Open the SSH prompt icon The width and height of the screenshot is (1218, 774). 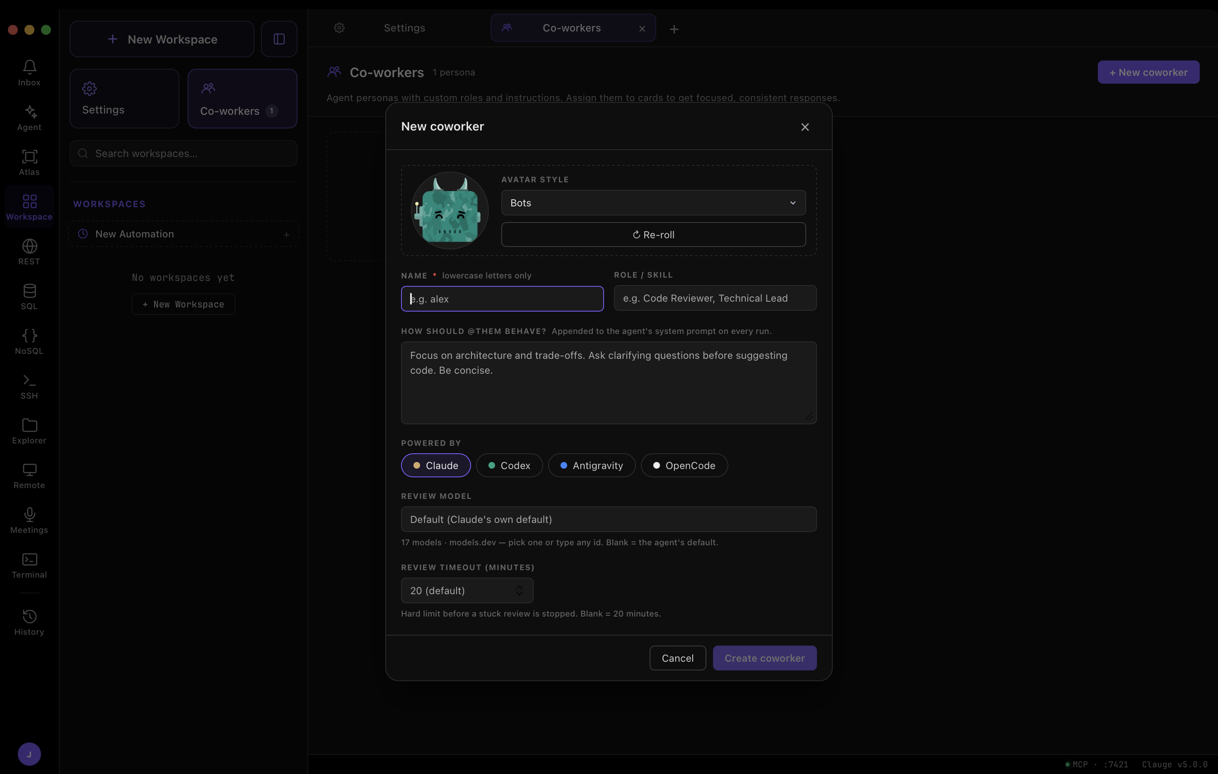tap(29, 380)
